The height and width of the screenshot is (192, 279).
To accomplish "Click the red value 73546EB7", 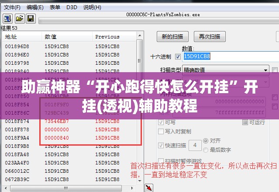I will click(57, 121).
